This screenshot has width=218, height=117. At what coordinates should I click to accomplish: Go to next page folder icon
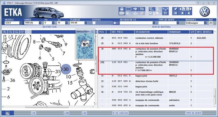[189, 9]
